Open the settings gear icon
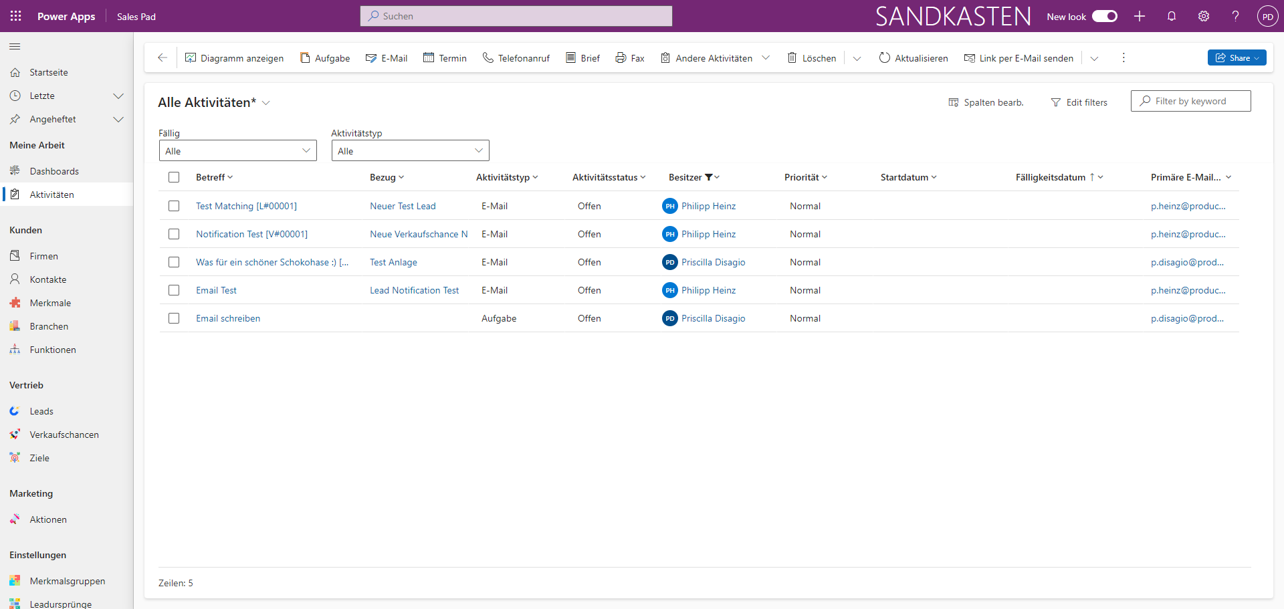1284x609 pixels. click(x=1204, y=16)
